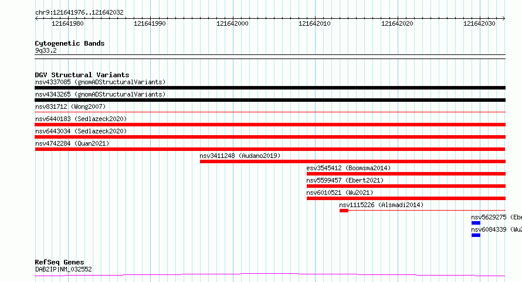The image size is (522, 282).
Task: Click the nsv6440183 (Sedlazeck2020) label
Action: [x=81, y=119]
